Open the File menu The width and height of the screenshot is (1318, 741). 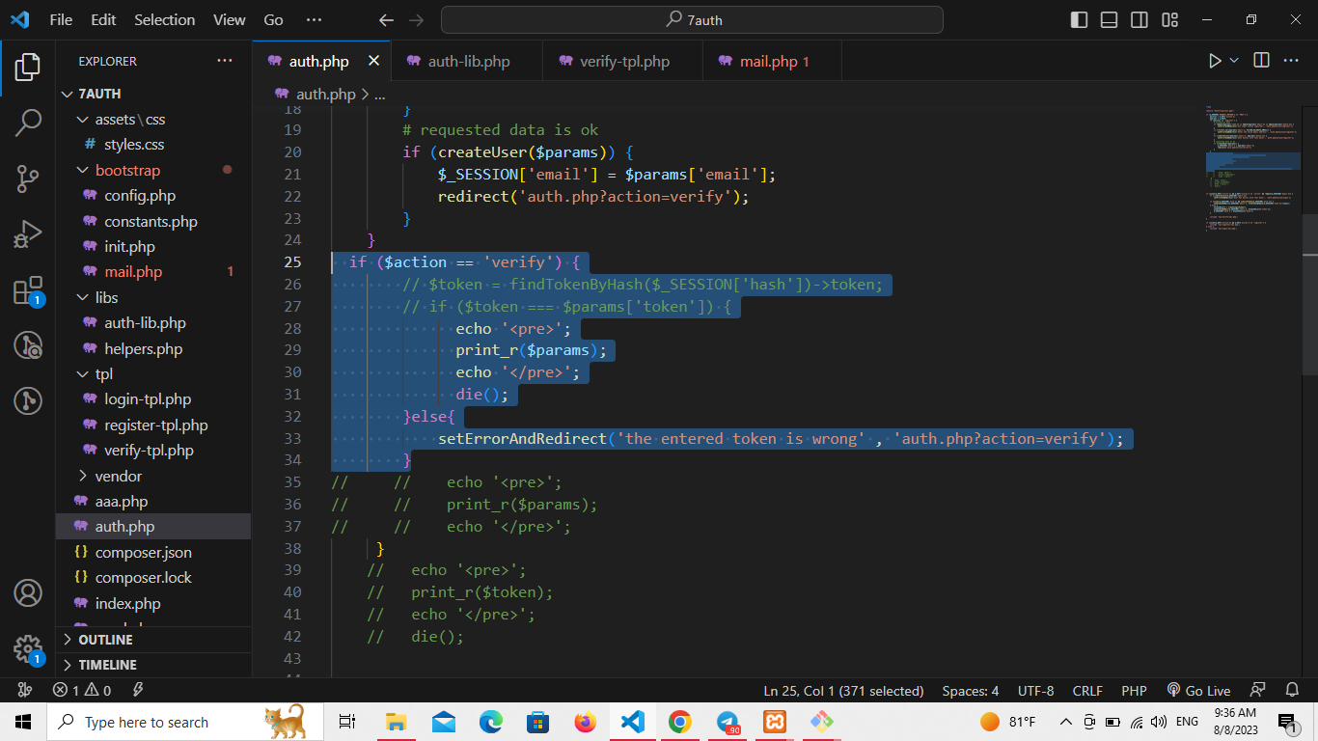(61, 19)
